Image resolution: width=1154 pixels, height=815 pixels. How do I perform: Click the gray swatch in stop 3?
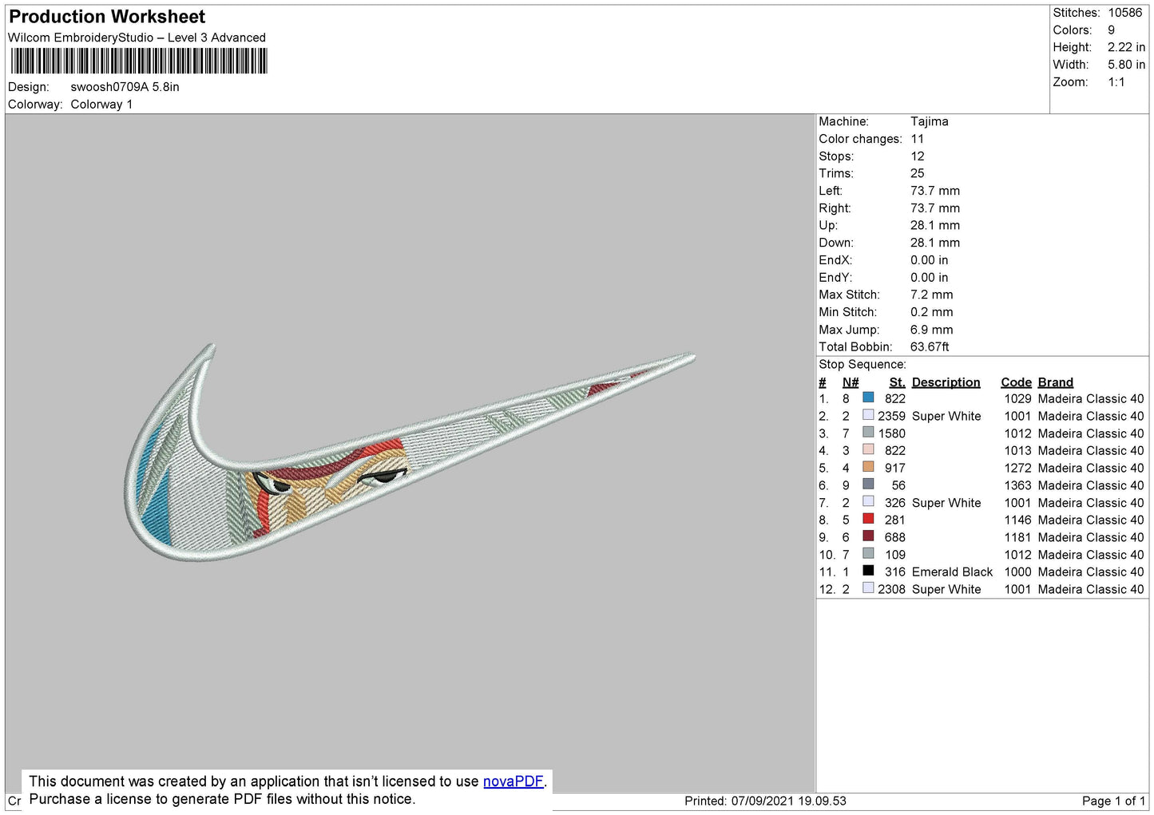click(x=868, y=433)
